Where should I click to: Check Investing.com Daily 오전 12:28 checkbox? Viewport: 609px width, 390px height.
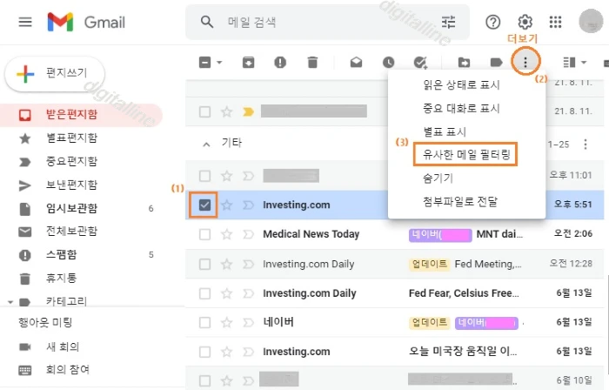click(x=204, y=264)
